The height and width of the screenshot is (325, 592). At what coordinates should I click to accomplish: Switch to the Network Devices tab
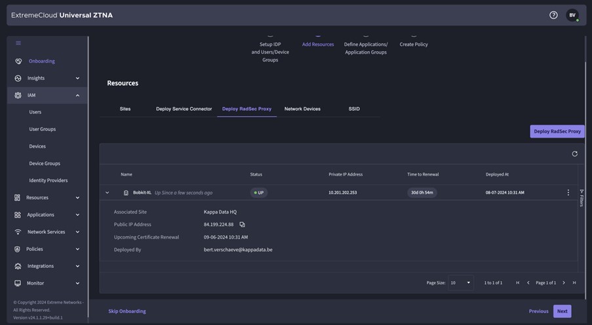coord(302,109)
